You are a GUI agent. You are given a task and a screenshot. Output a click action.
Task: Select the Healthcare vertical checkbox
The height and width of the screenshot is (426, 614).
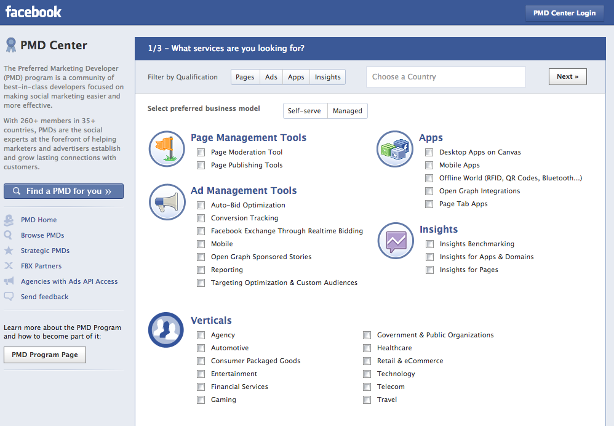point(367,348)
